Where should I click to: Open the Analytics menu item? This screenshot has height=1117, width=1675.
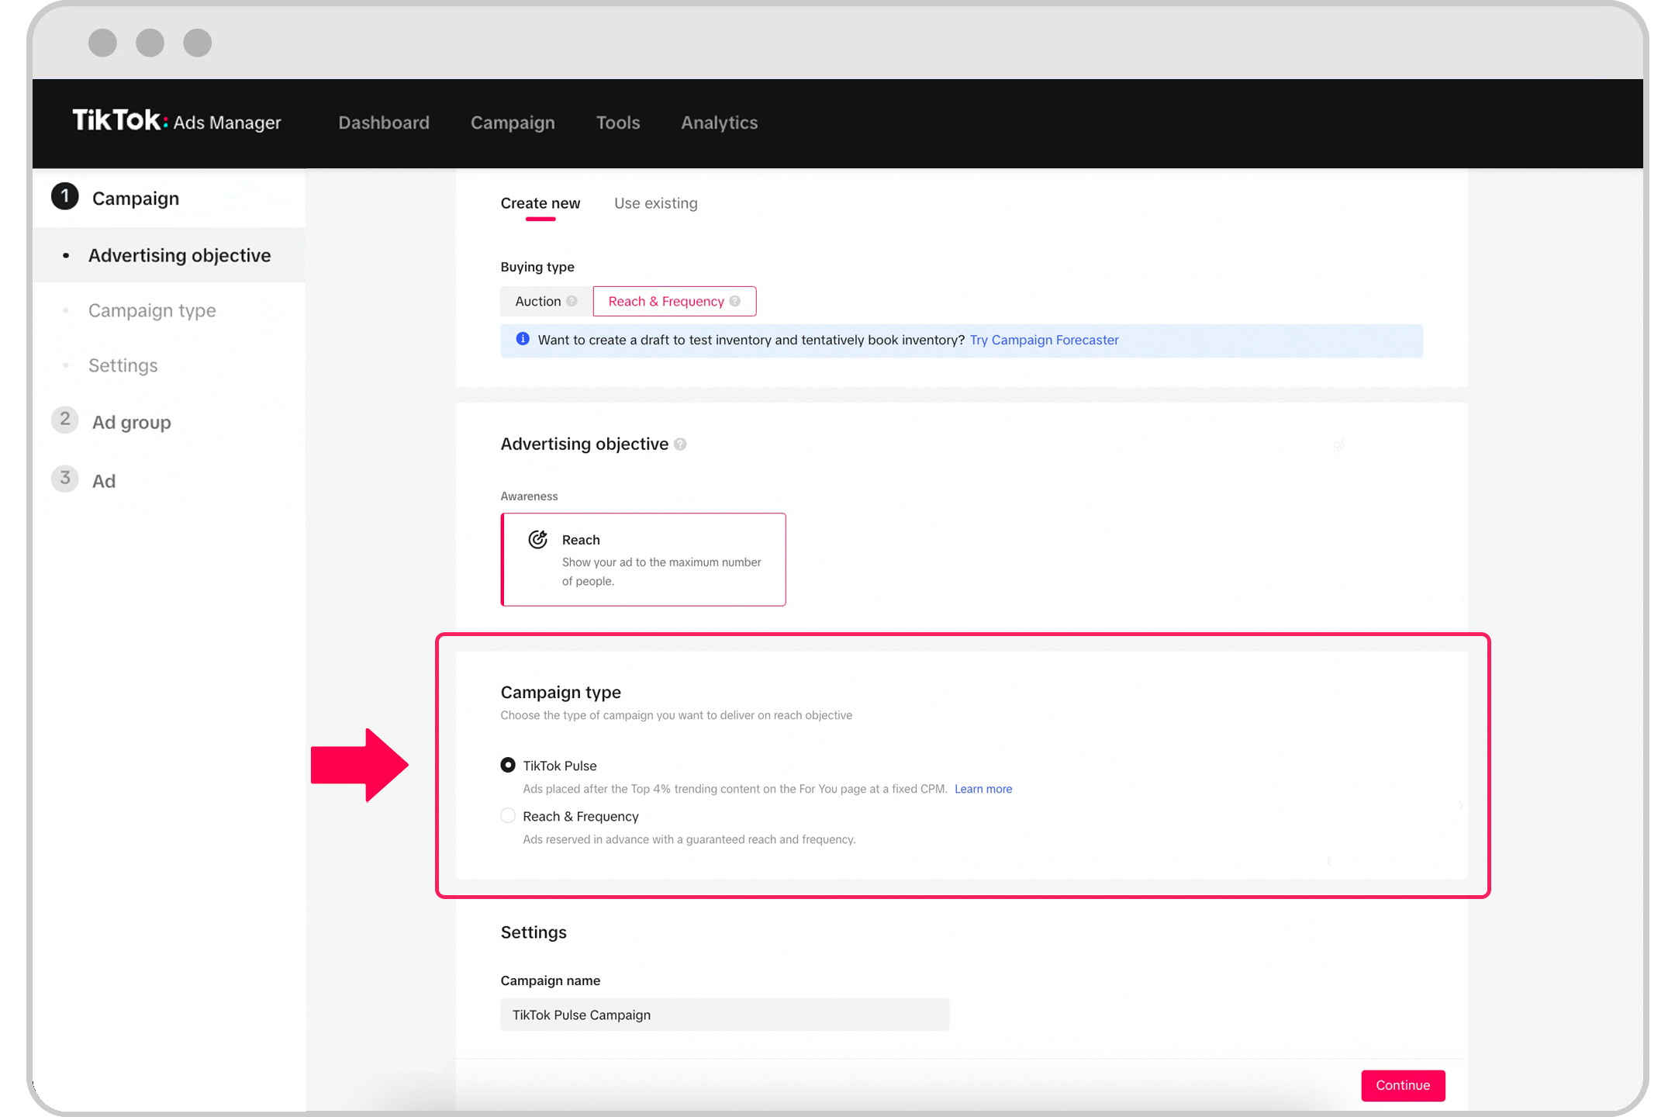[x=719, y=123]
